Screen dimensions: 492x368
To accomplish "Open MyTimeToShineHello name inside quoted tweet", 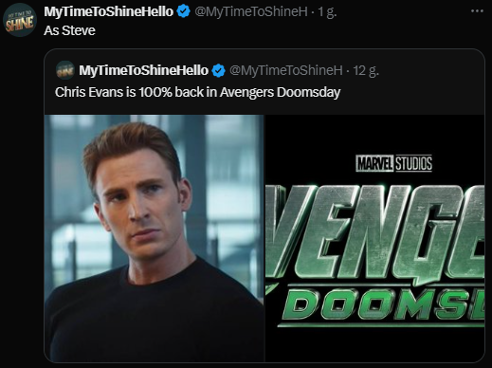I will pyautogui.click(x=143, y=70).
